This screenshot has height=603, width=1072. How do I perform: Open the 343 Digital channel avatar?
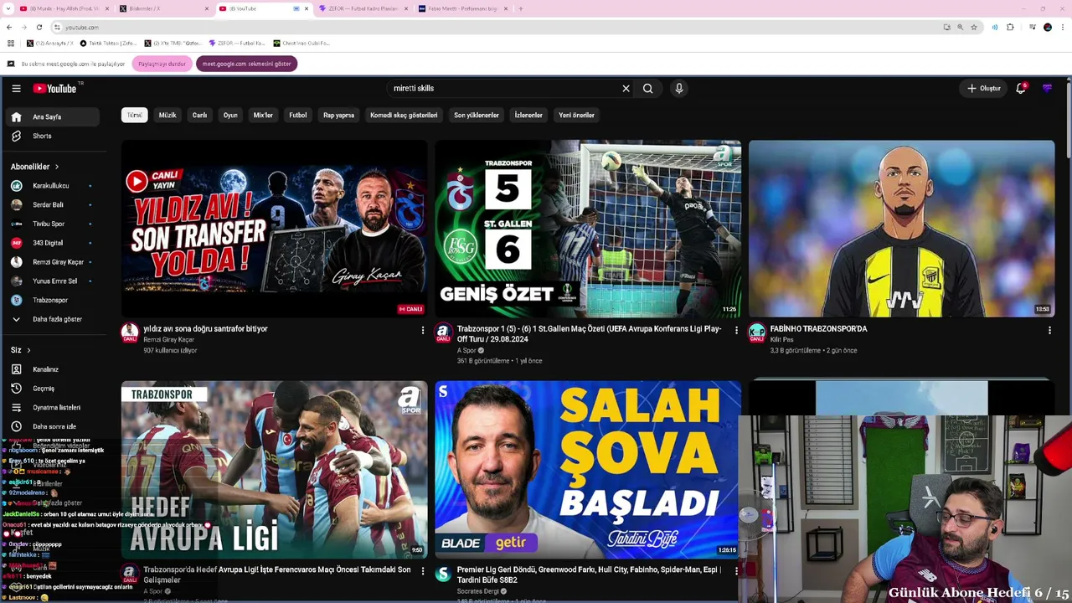tap(16, 243)
